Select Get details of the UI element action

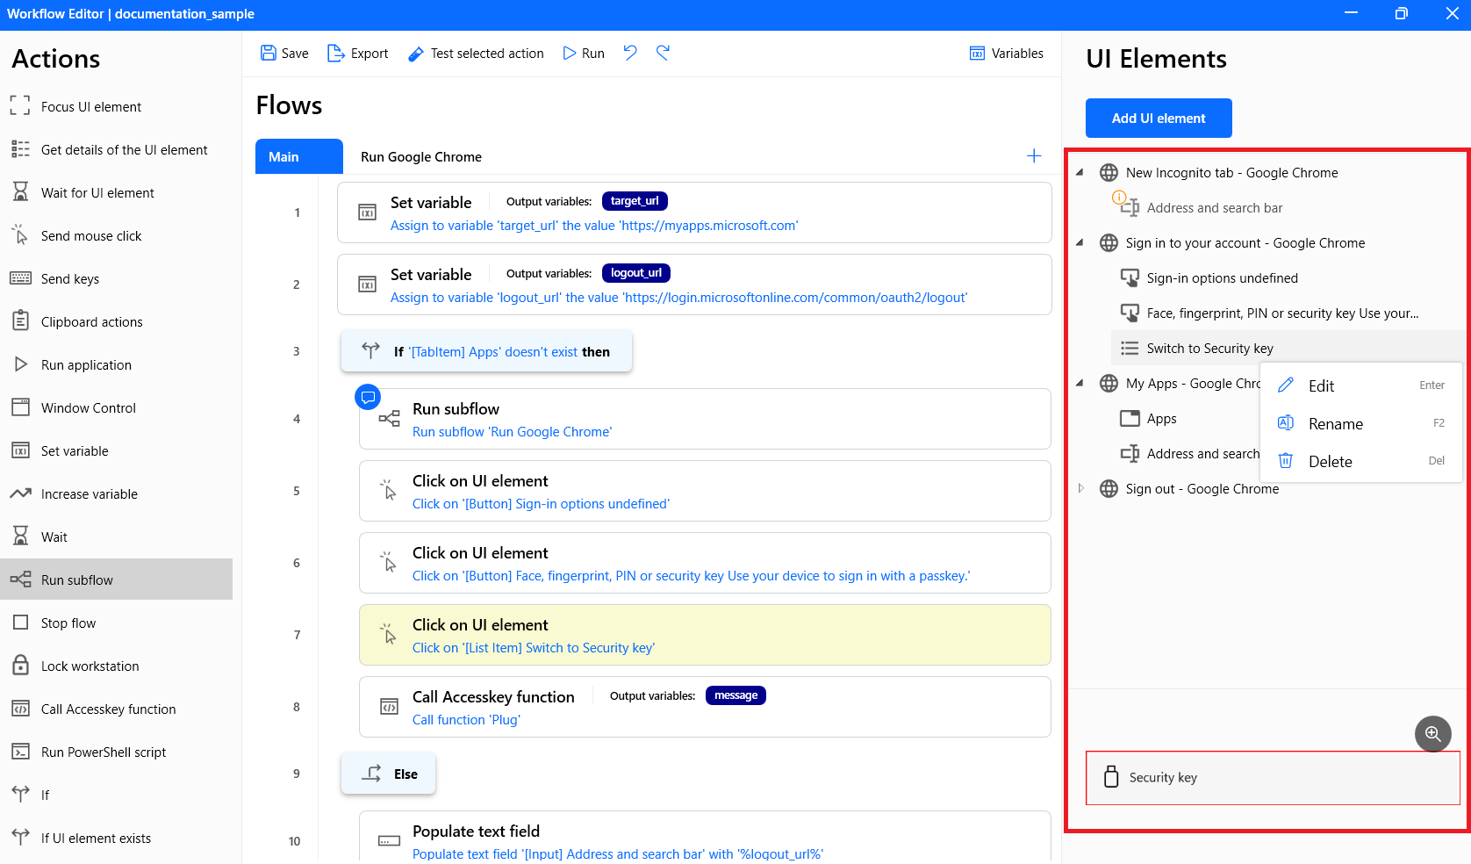(x=116, y=150)
